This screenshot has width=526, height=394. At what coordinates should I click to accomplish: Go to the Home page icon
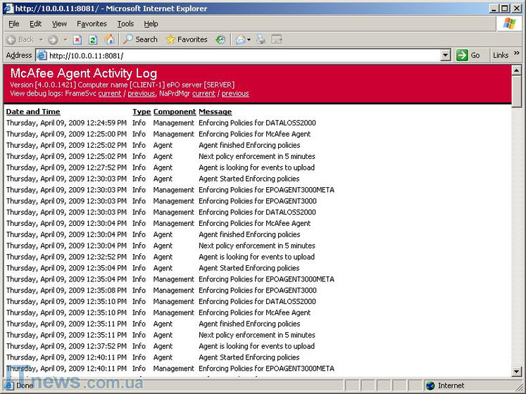108,39
